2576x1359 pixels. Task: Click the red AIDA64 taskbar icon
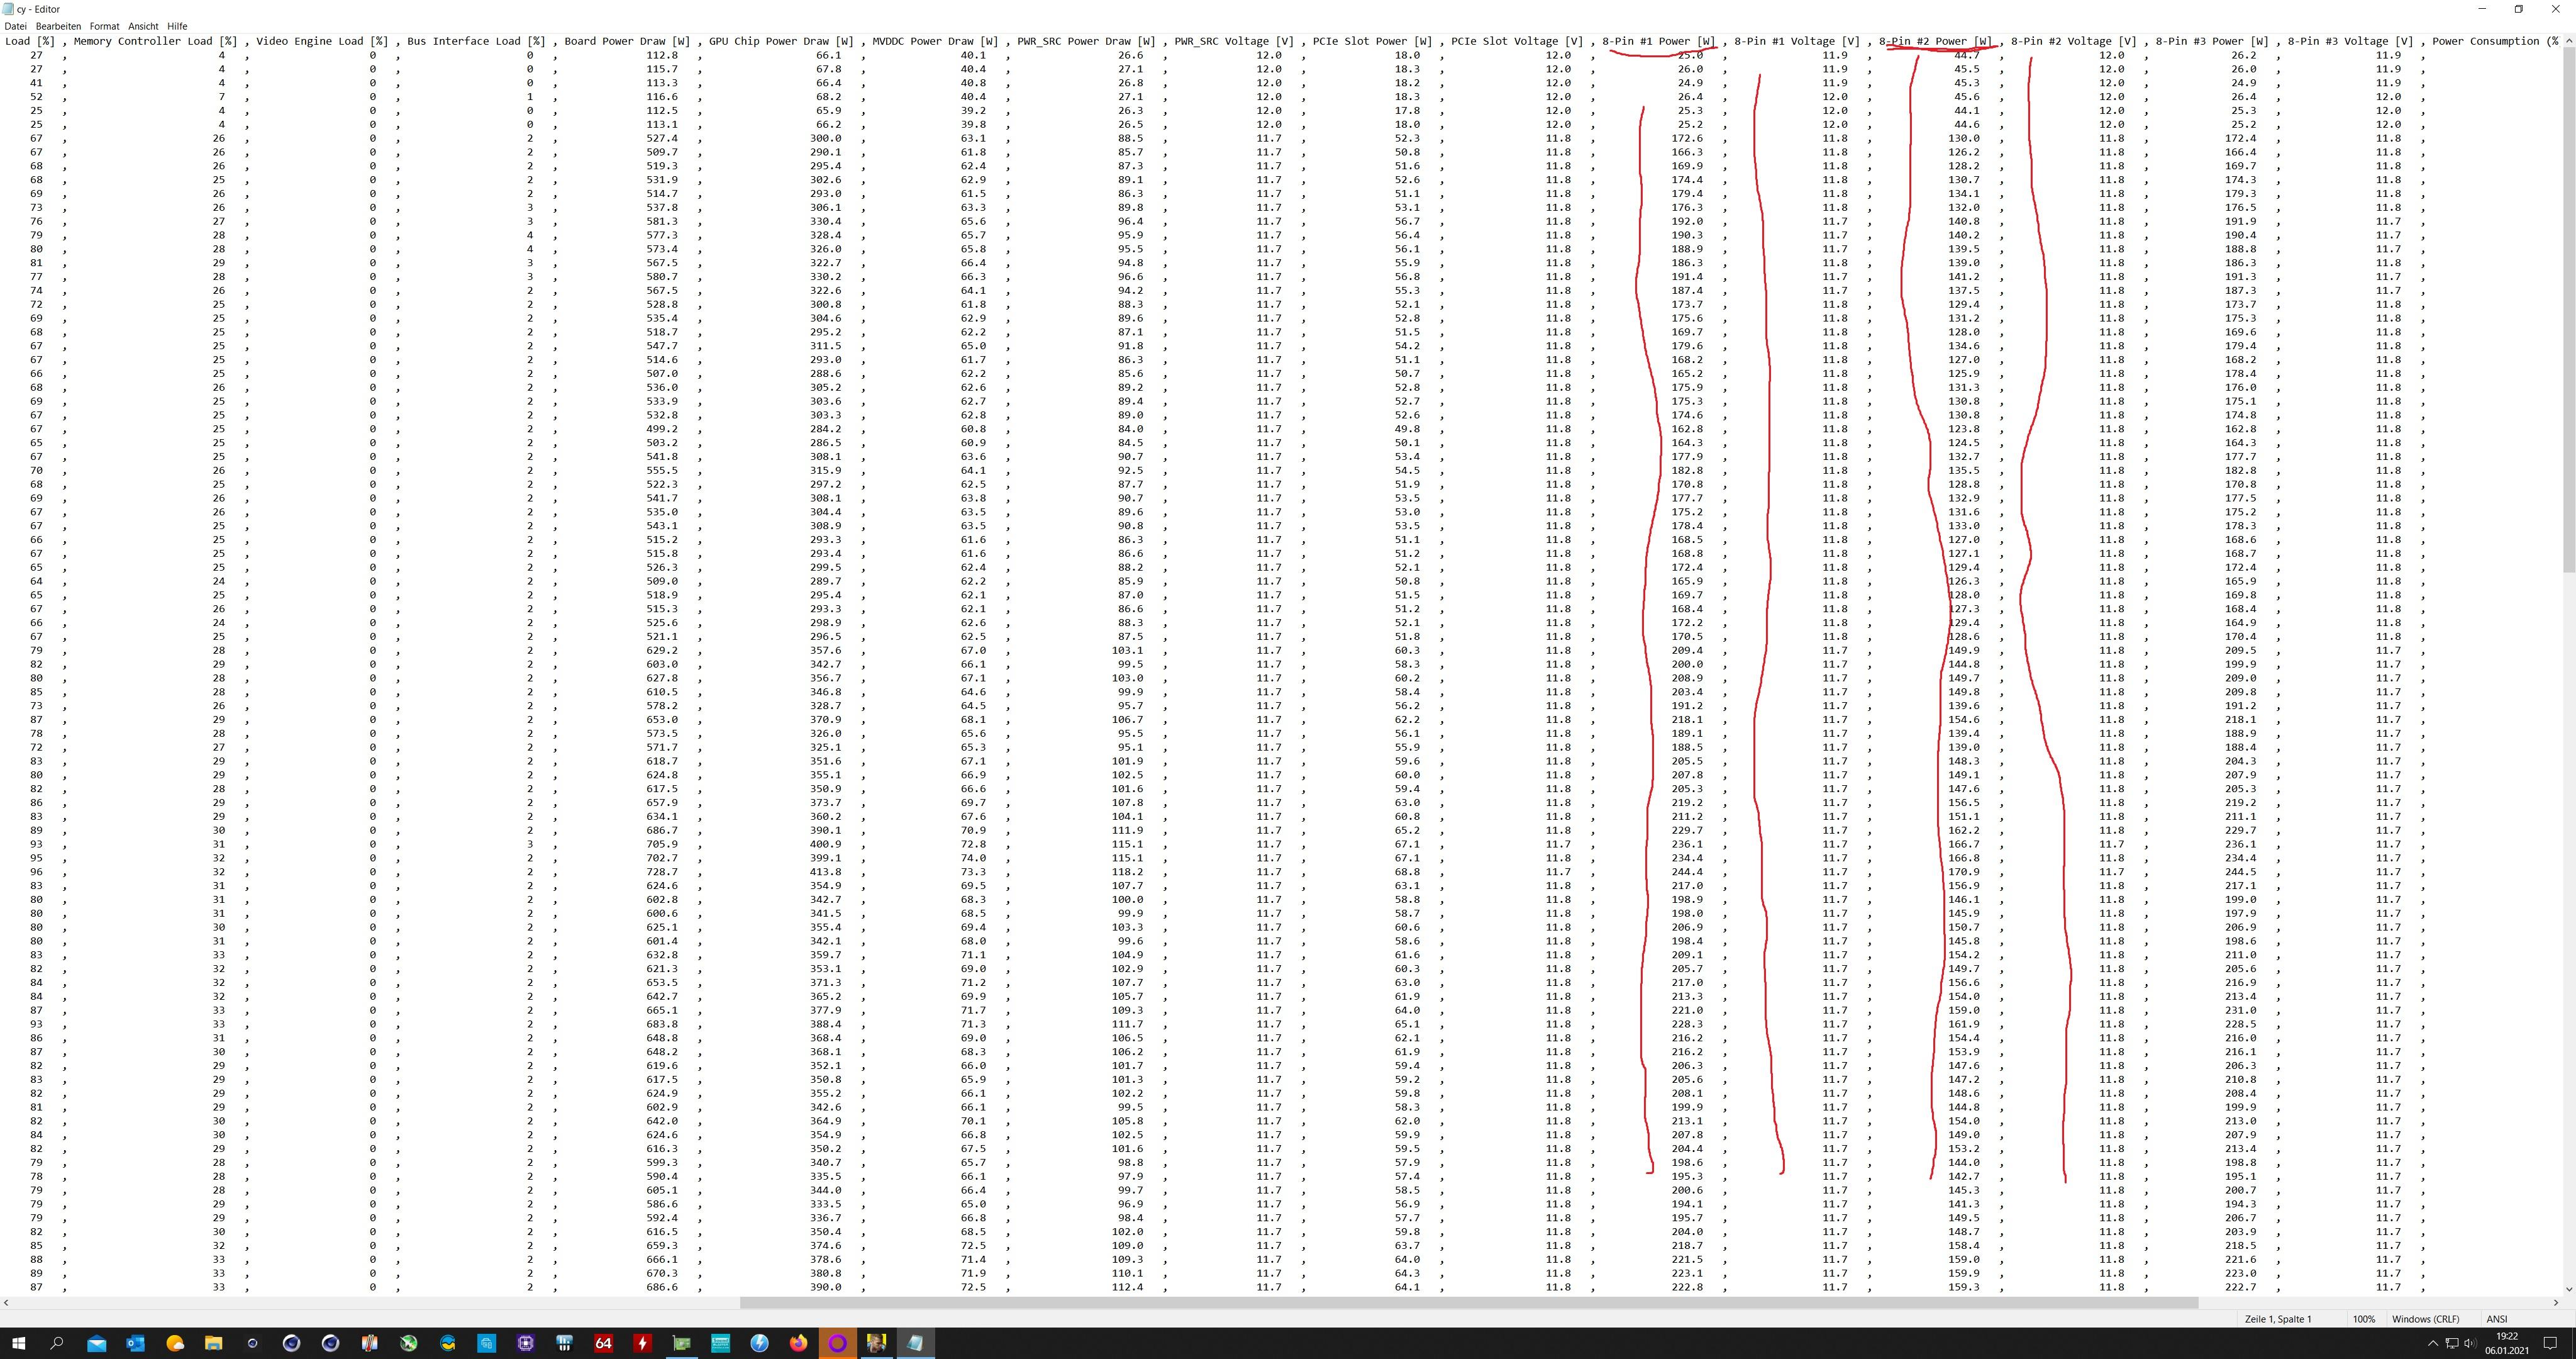click(x=603, y=1343)
